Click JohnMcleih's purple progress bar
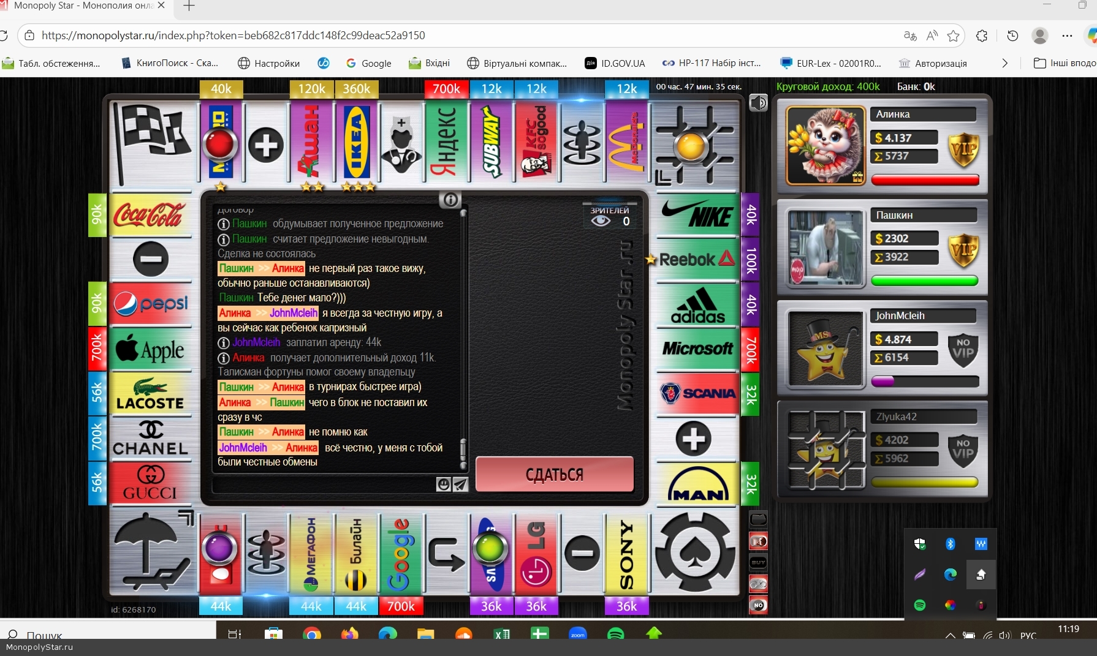The width and height of the screenshot is (1097, 656). [x=925, y=382]
